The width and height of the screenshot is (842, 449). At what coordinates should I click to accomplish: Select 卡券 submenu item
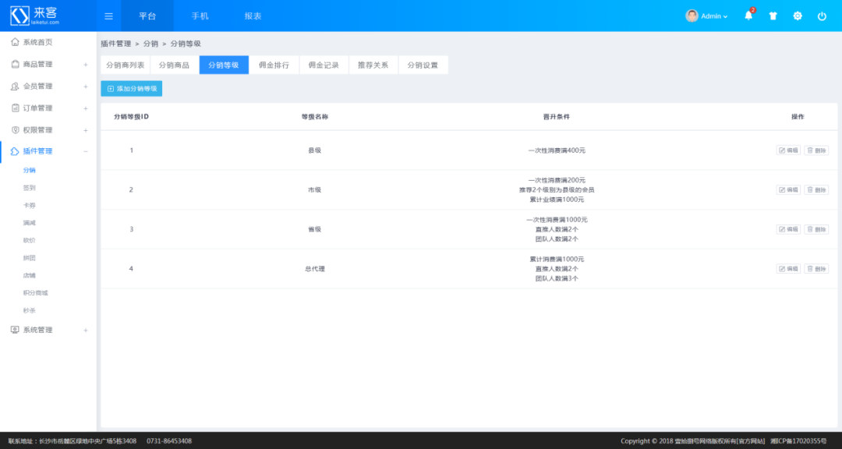point(29,205)
